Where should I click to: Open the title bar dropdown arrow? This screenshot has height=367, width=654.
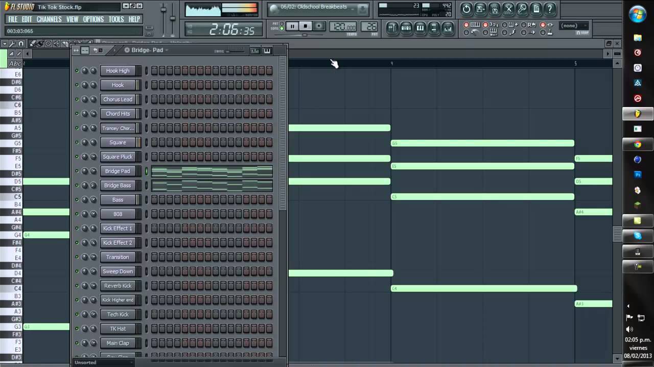126,6
